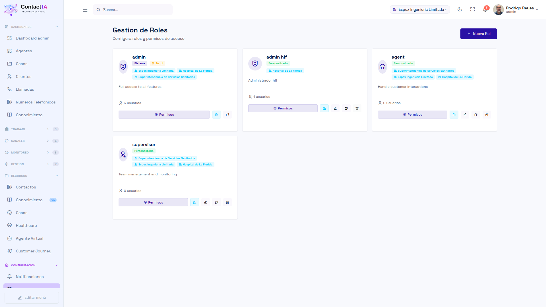The image size is (546, 307).
Task: Open Healthcare in sidebar resources
Action: coord(26,225)
